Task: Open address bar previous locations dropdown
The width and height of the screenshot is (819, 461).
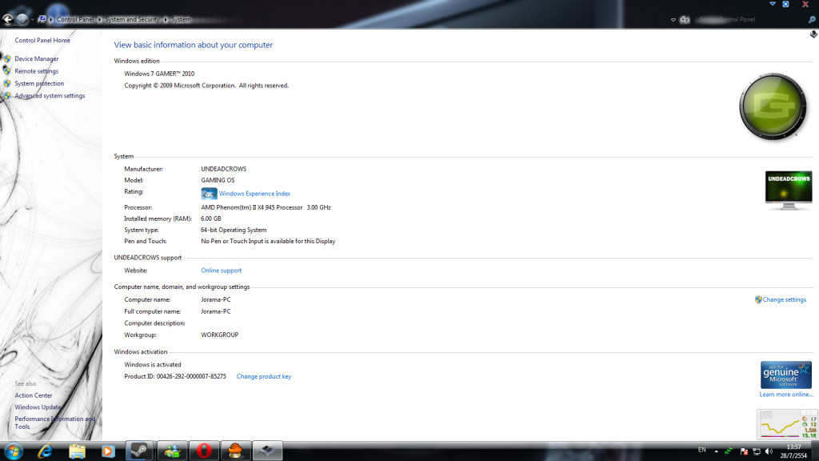Action: pyautogui.click(x=673, y=20)
